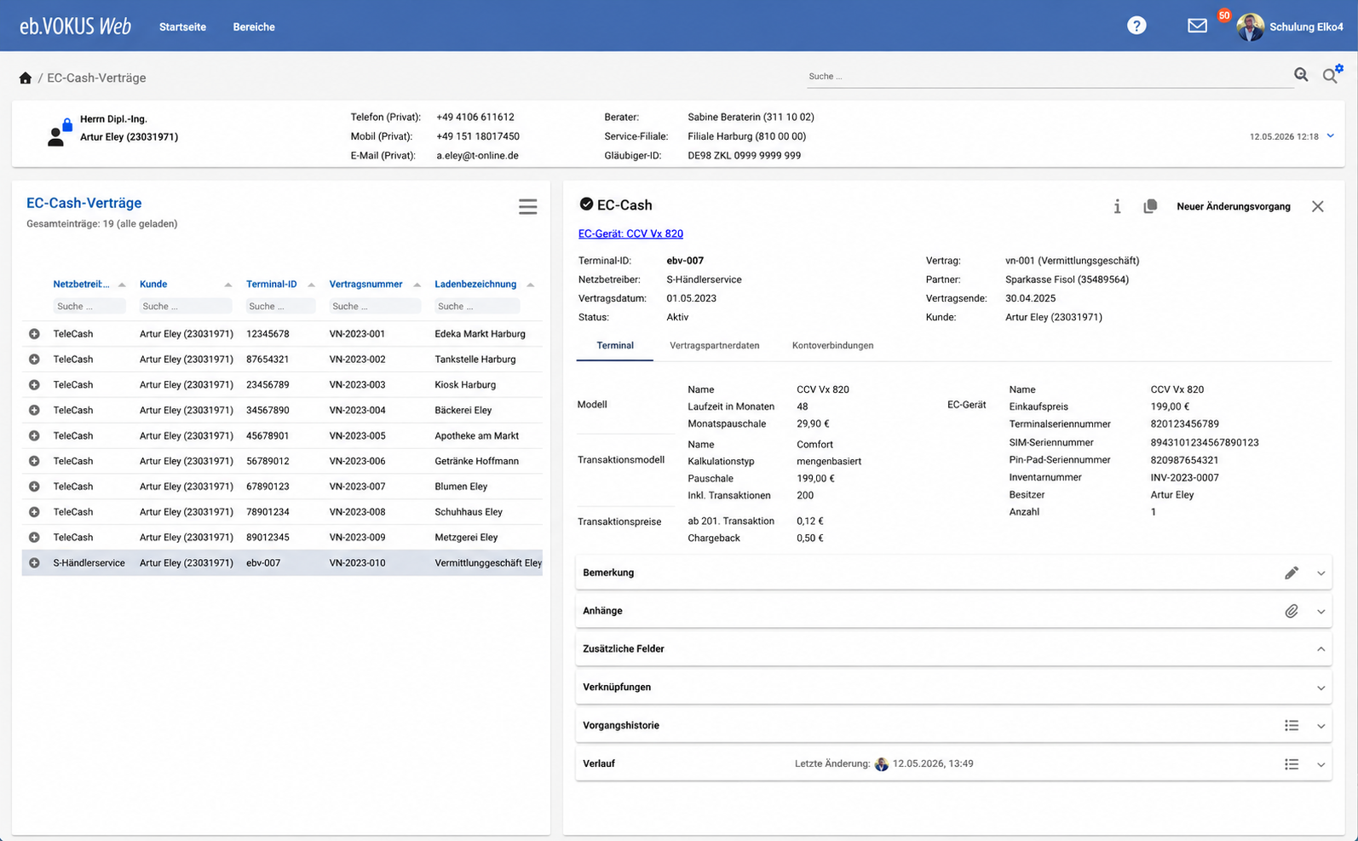This screenshot has width=1358, height=841.
Task: Open advanced search with gear icon
Action: pyautogui.click(x=1332, y=75)
